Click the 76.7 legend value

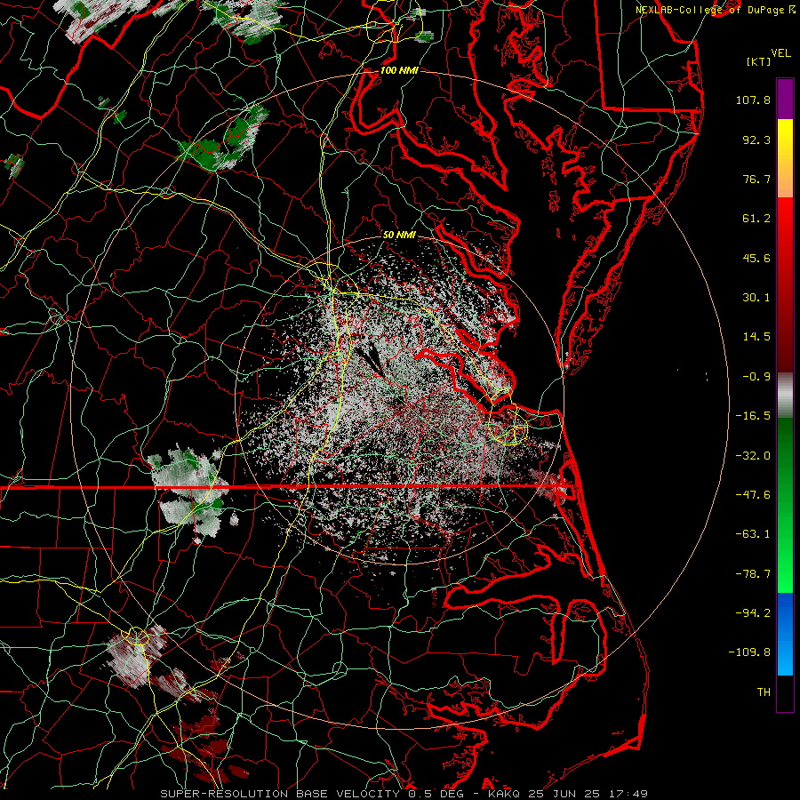pos(756,179)
